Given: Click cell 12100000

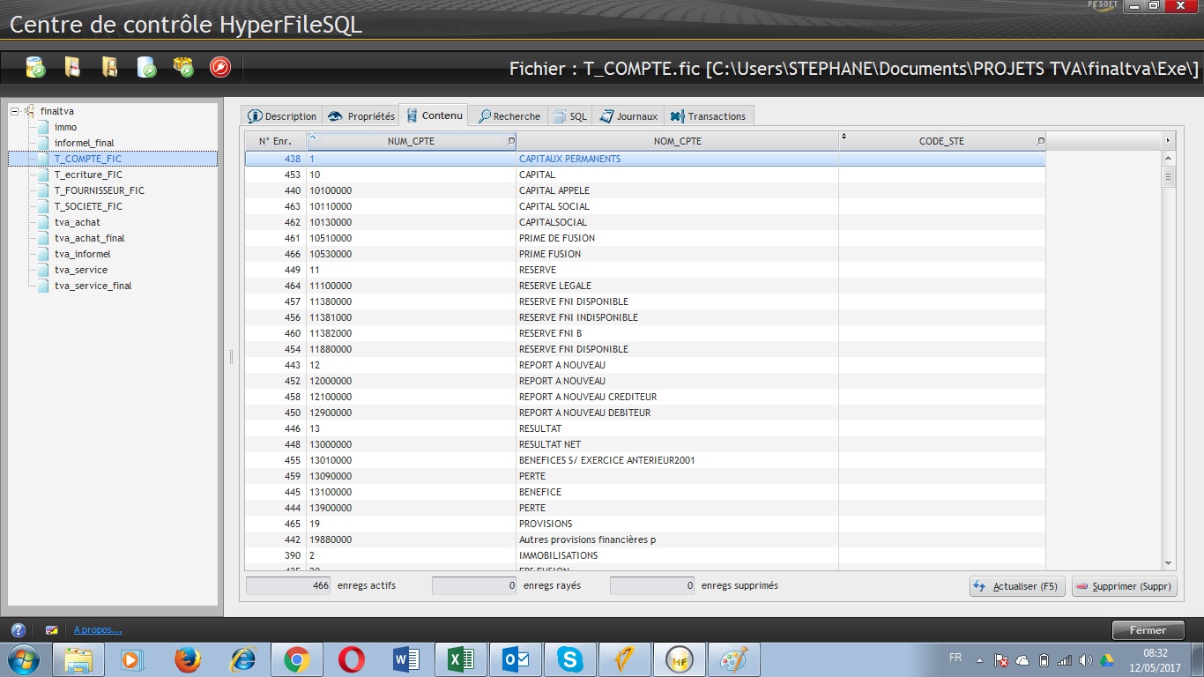Looking at the screenshot, I should [411, 397].
